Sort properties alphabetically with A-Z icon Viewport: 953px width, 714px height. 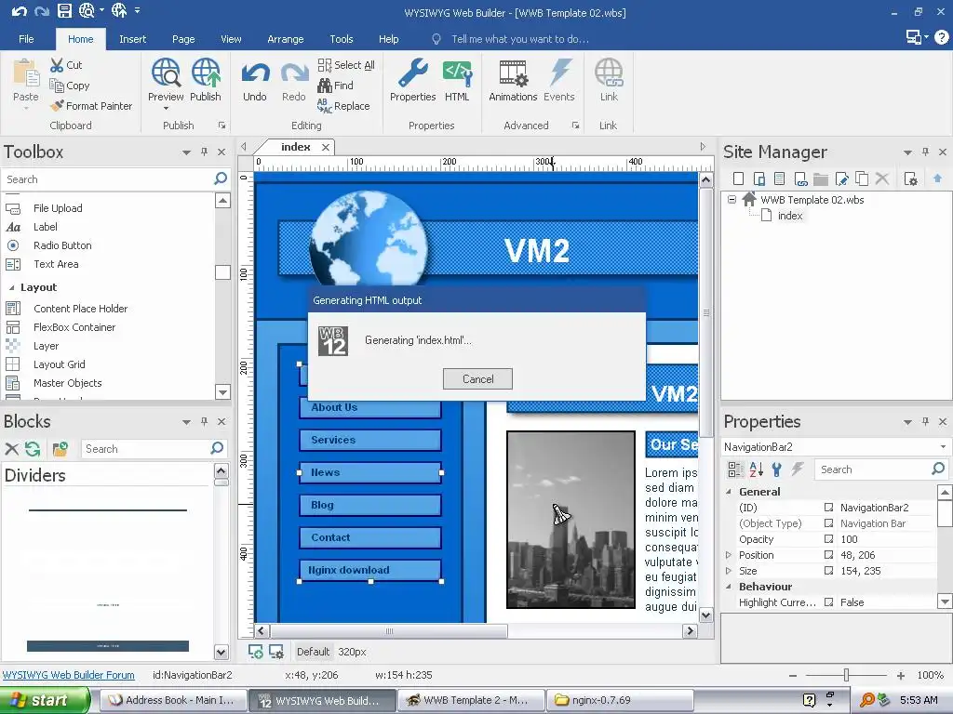click(756, 469)
